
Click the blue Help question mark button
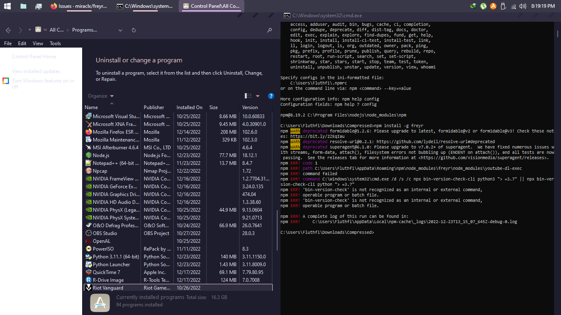click(271, 96)
